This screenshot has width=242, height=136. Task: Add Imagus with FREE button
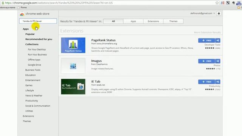[206, 61]
